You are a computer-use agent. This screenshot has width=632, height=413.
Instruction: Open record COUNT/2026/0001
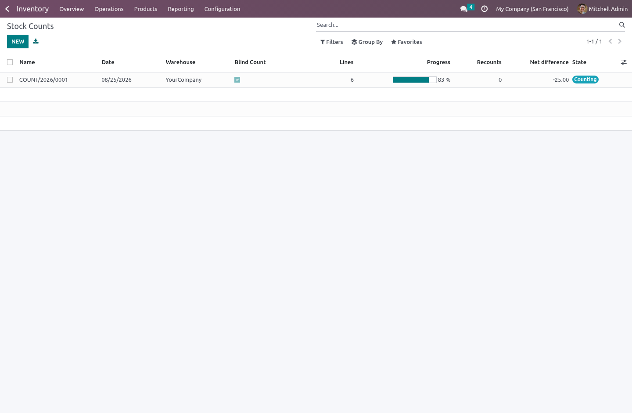coord(43,80)
